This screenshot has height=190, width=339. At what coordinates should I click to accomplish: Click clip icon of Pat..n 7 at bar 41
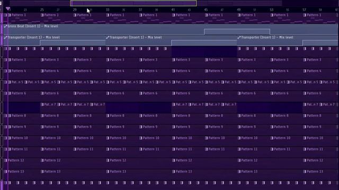173,104
